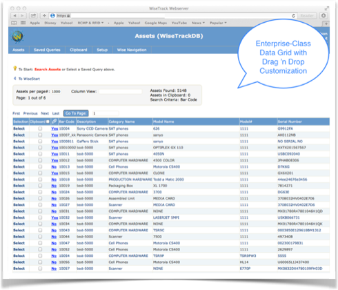Image resolution: width=338 pixels, height=290 pixels.
Task: Sort by Serial Number column header
Action: point(290,122)
